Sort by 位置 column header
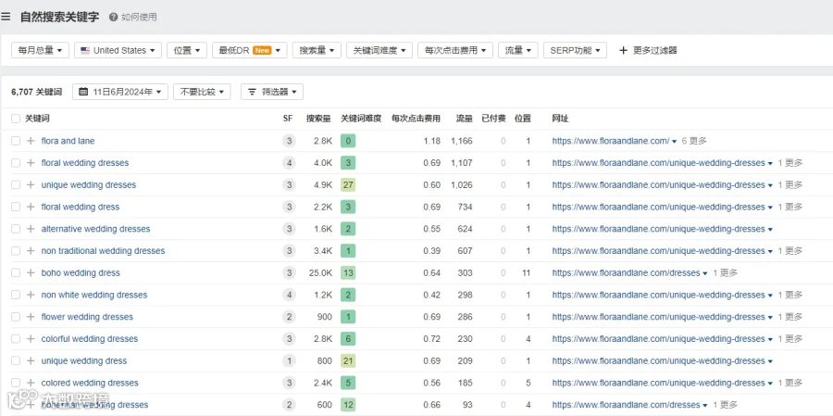The height and width of the screenshot is (416, 833). [x=523, y=119]
